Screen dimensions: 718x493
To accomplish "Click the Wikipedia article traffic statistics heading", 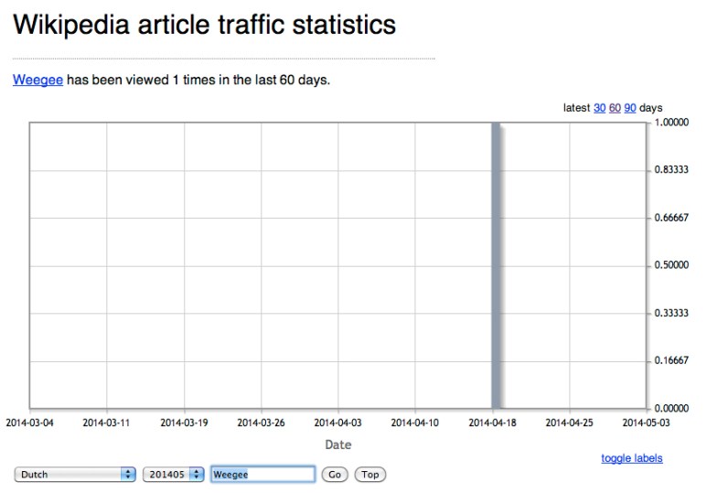I will 204,25.
